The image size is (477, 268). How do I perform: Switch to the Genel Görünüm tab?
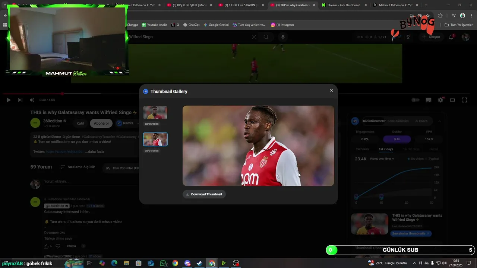pos(398,121)
